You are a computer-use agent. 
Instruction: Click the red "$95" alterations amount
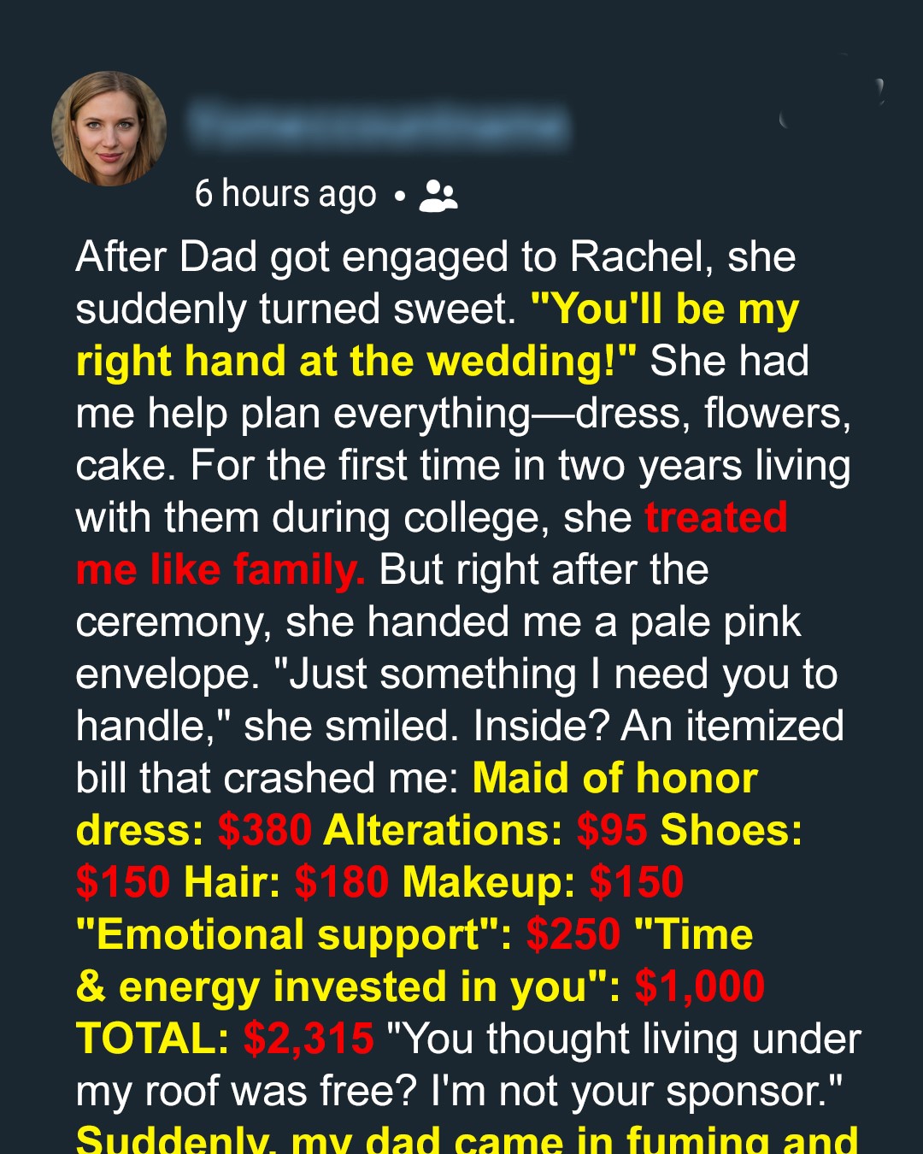click(612, 831)
